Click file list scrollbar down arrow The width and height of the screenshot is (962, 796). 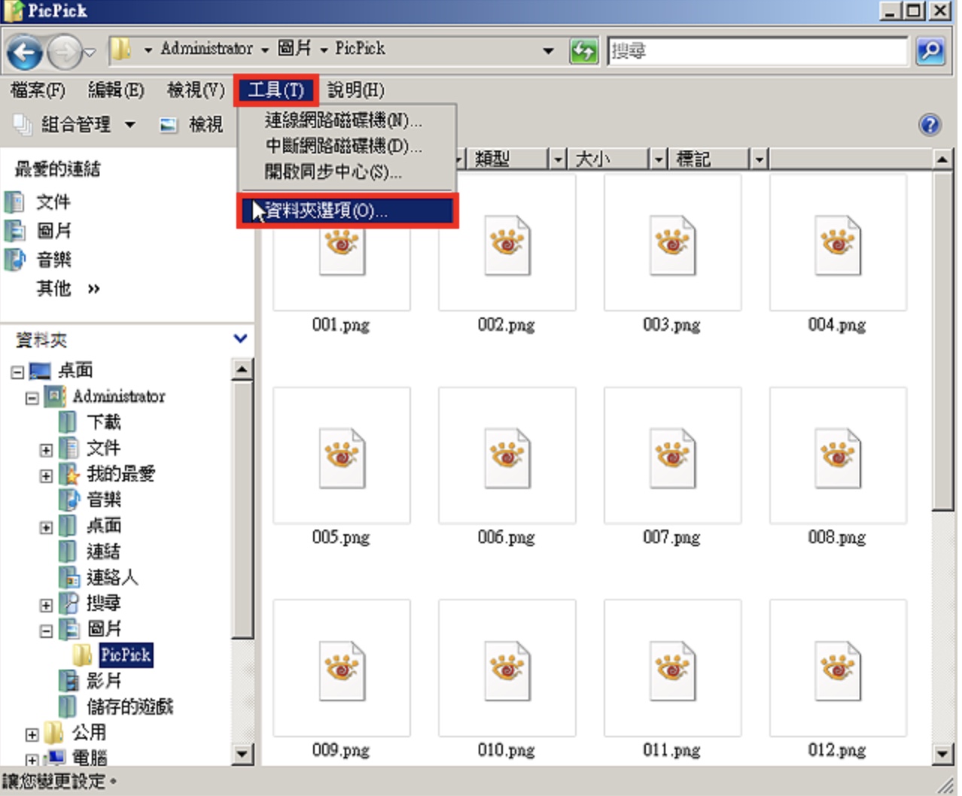[x=942, y=754]
